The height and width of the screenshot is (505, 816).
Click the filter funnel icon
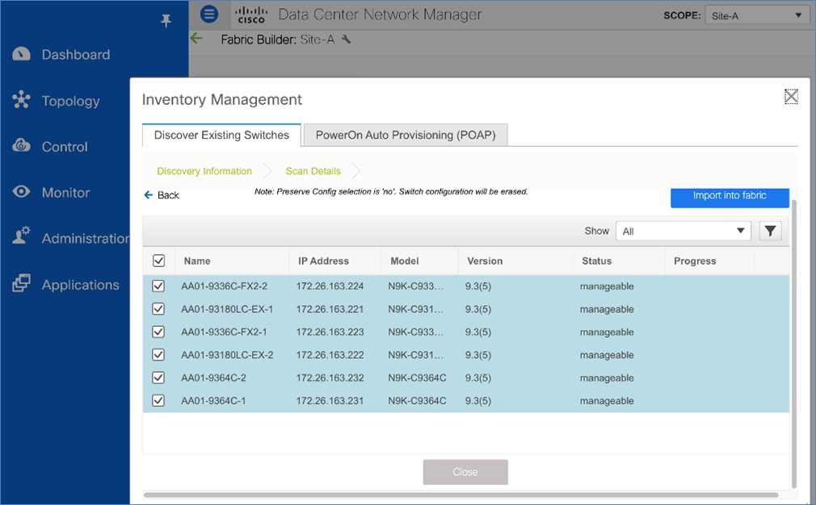coord(770,231)
